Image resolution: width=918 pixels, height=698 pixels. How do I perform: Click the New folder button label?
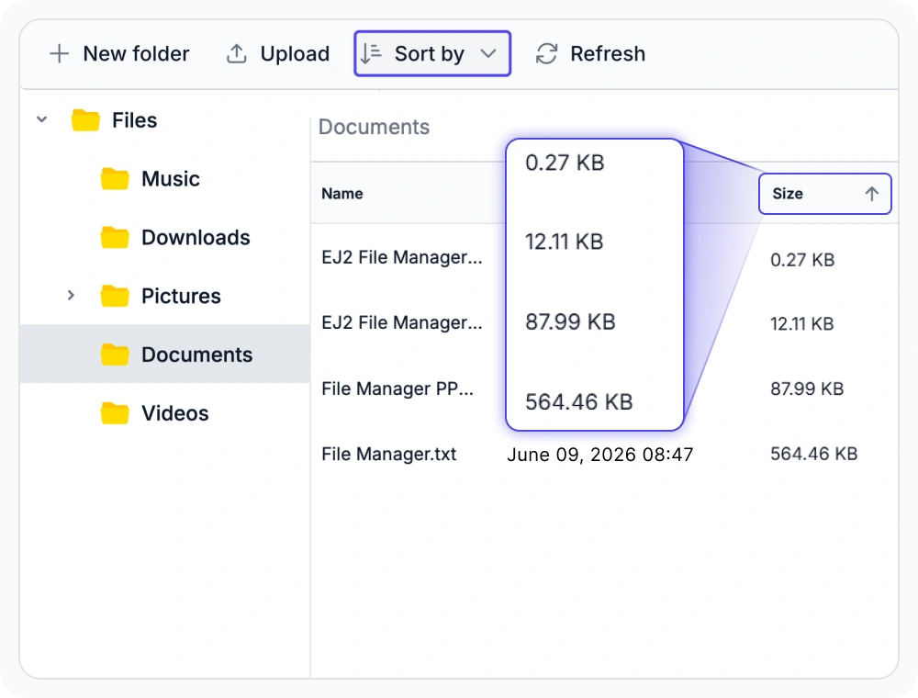137,54
